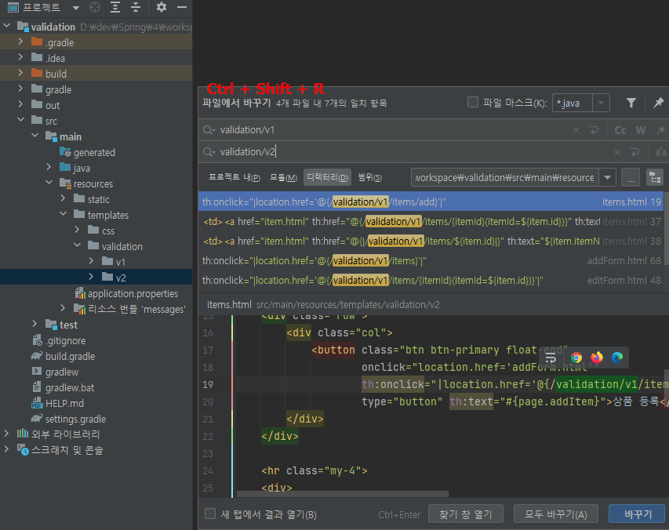Click the validation/v1 search input
669x530 pixels.
pos(392,130)
